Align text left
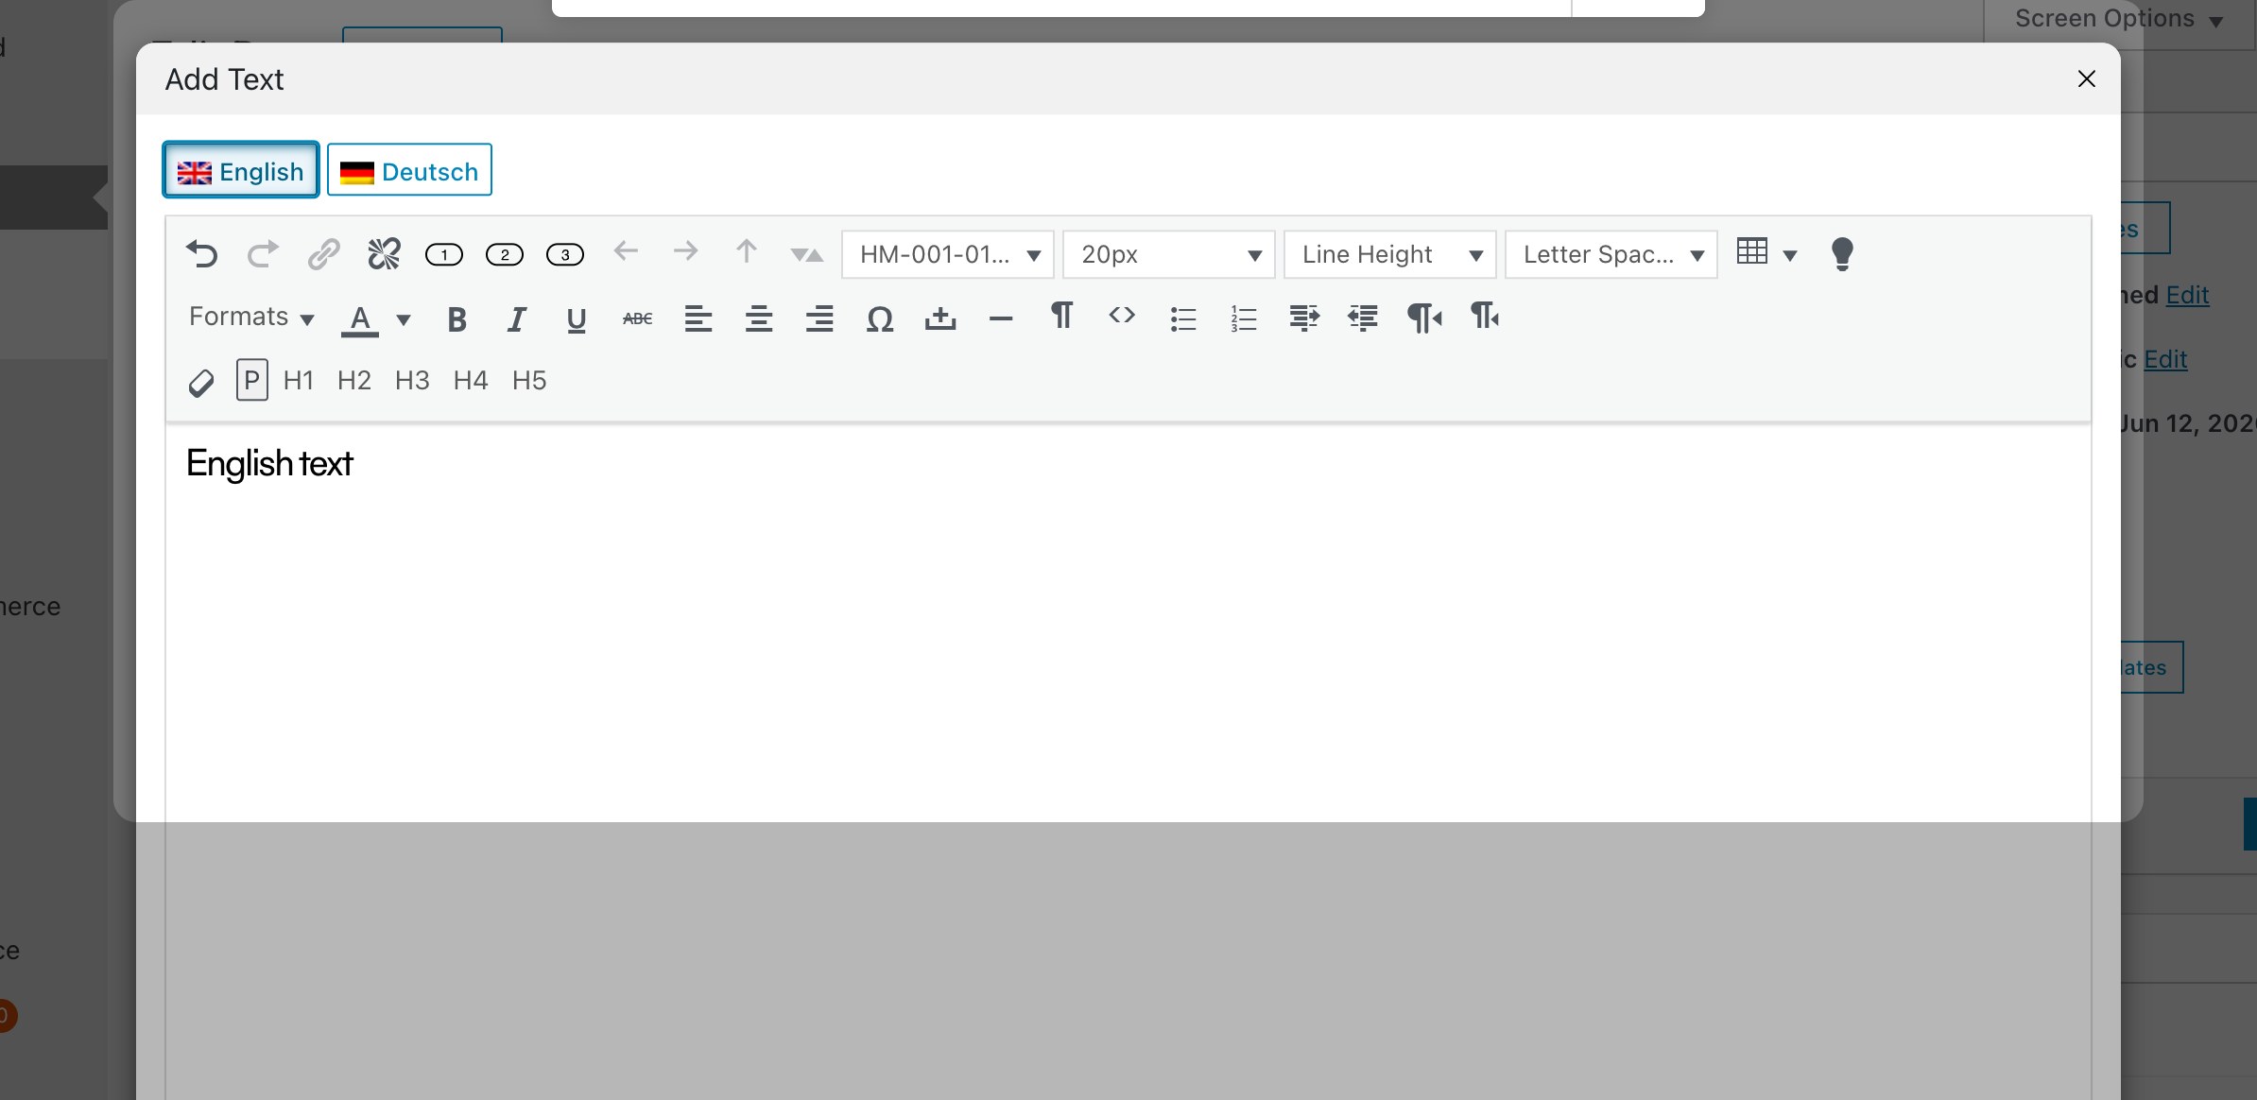This screenshot has width=2257, height=1100. click(698, 319)
